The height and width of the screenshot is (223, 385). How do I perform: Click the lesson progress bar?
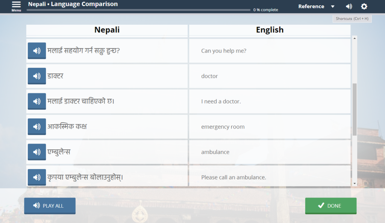pos(138,10)
